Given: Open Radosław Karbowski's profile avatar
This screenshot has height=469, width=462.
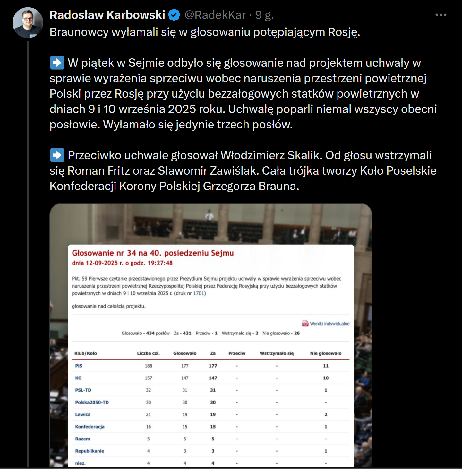Looking at the screenshot, I should (28, 23).
